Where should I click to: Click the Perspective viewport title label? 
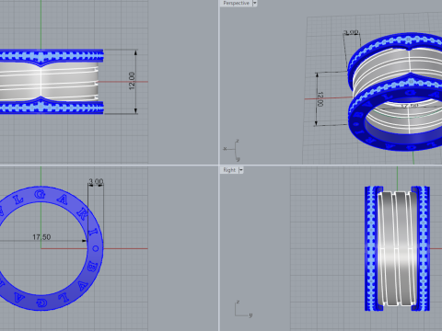pyautogui.click(x=236, y=3)
